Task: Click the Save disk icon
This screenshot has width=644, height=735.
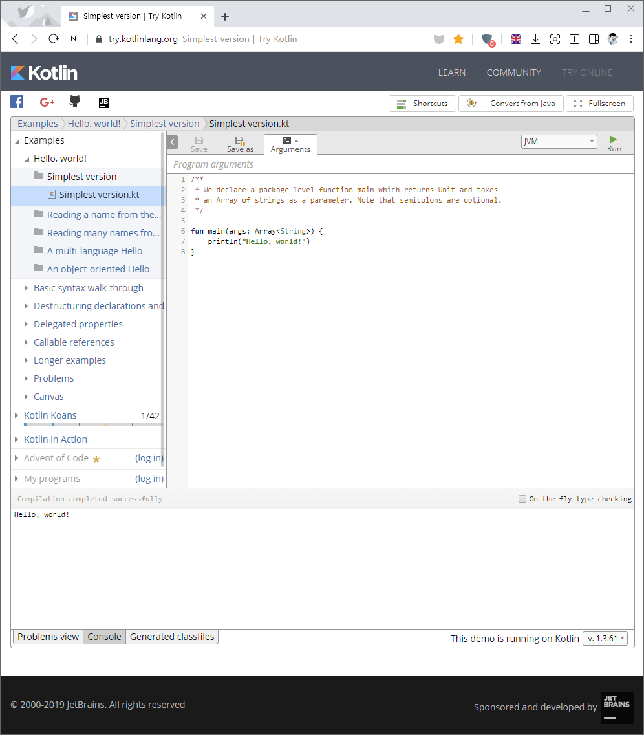Action: click(x=199, y=144)
